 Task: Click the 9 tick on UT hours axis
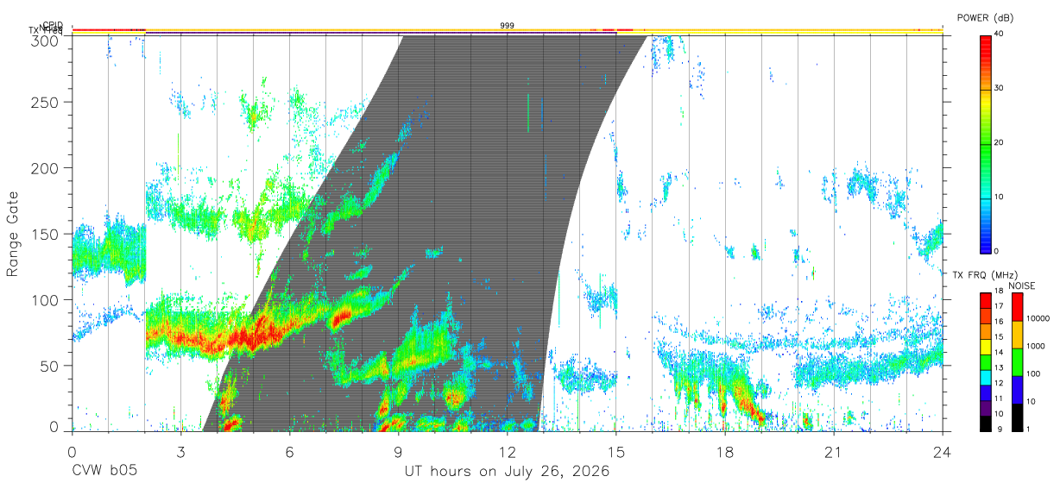click(398, 452)
